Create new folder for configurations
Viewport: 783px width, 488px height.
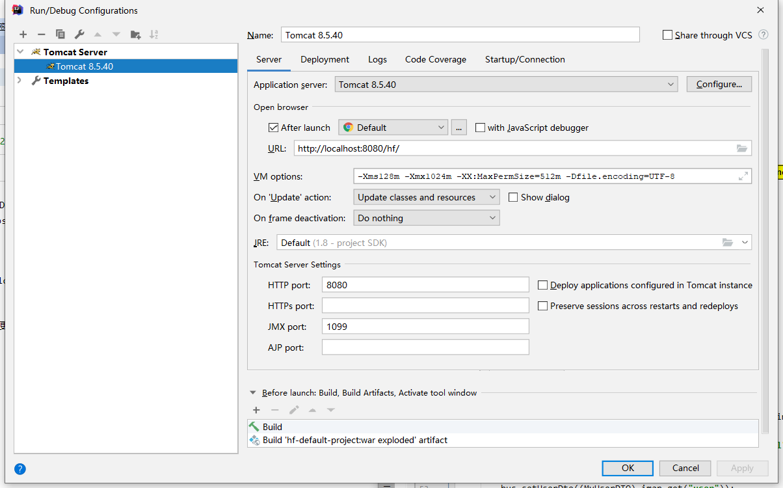[x=135, y=34]
